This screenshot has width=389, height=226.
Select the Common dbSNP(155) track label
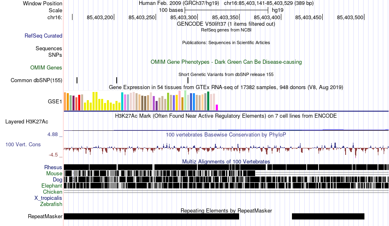coord(36,80)
